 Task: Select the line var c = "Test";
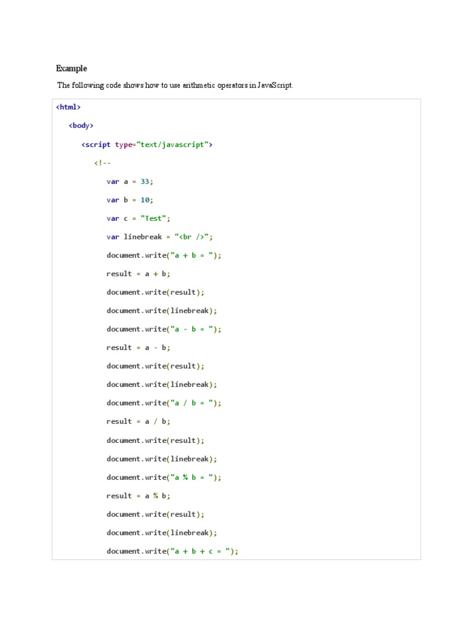tap(139, 218)
